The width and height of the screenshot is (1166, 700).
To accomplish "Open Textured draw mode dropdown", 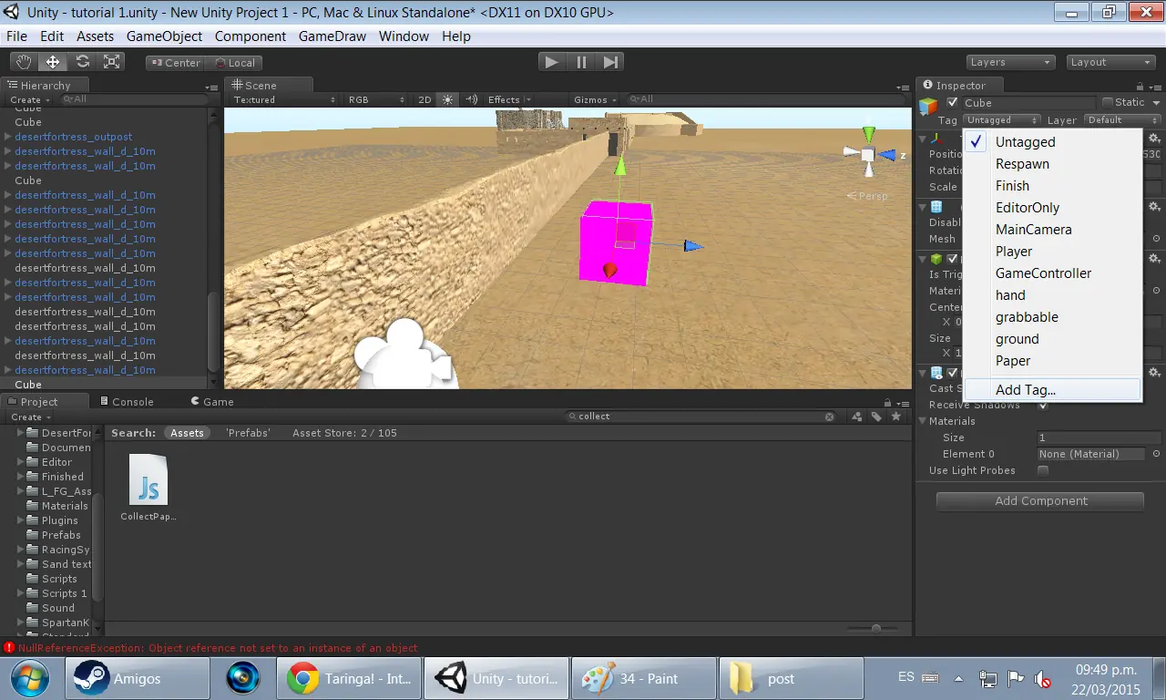I will 283,99.
